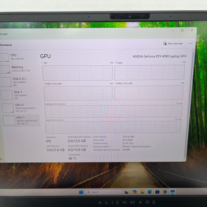Click the Task Manager vertical scrollbar

click(189, 104)
